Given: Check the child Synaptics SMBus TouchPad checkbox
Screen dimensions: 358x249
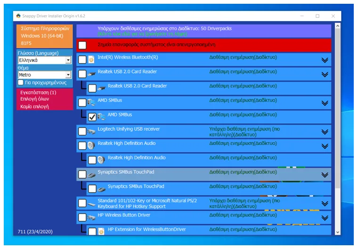Looking at the screenshot, I should [x=92, y=189].
